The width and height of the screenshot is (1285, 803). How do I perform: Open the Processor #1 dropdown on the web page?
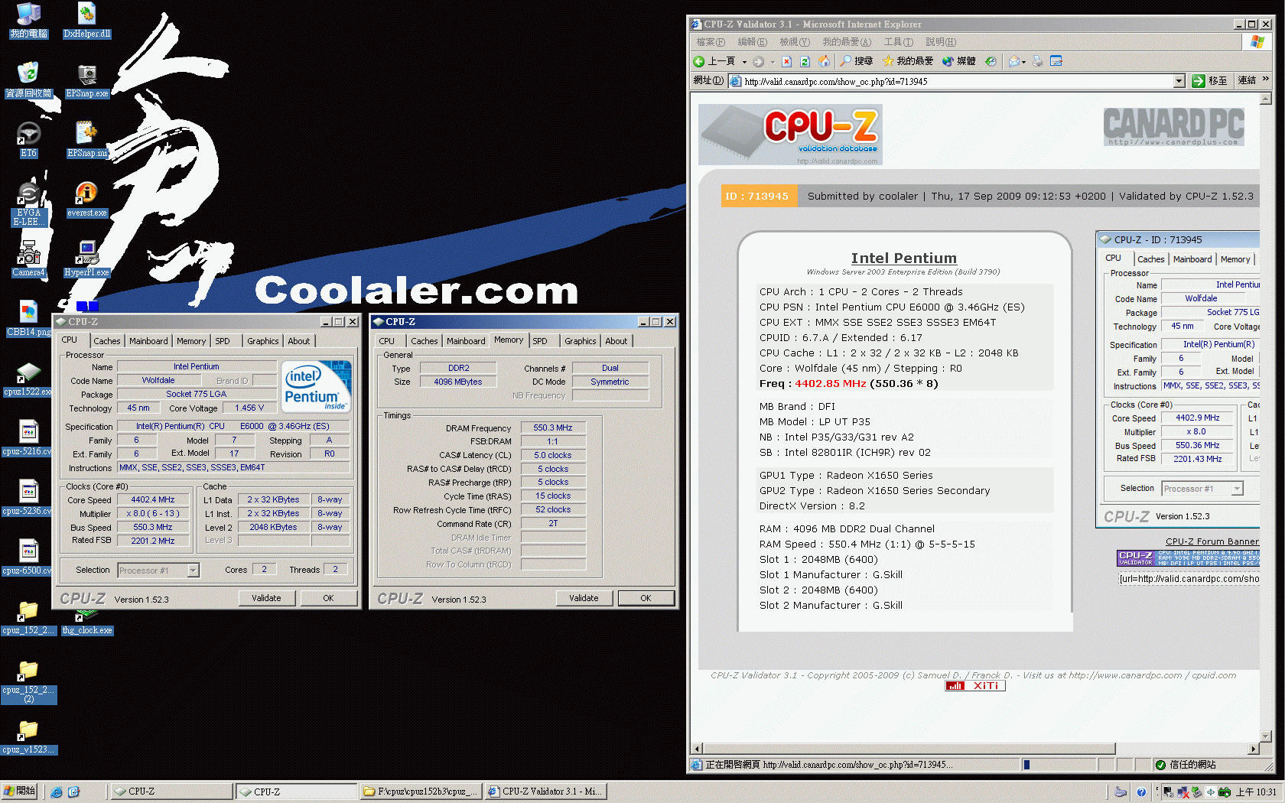[x=1237, y=489]
